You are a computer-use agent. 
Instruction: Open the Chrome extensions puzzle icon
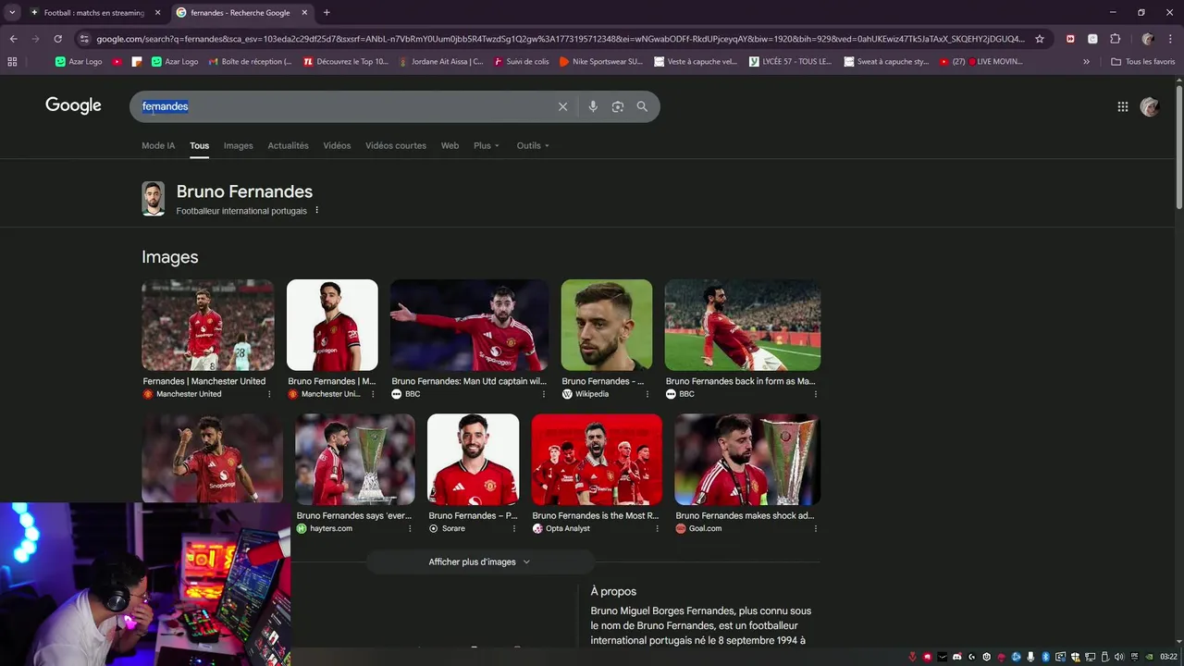point(1115,39)
